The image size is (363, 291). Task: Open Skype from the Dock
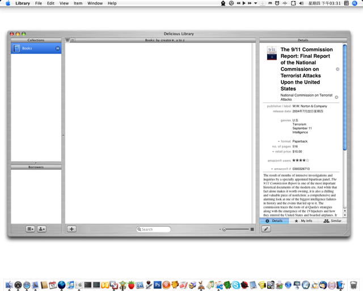click(236, 285)
